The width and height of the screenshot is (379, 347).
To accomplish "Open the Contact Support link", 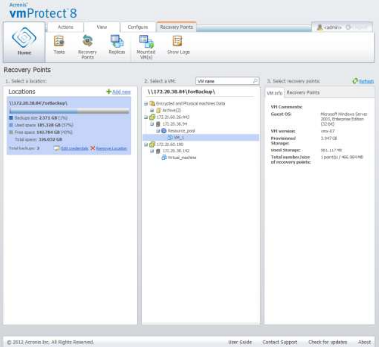I will point(280,342).
